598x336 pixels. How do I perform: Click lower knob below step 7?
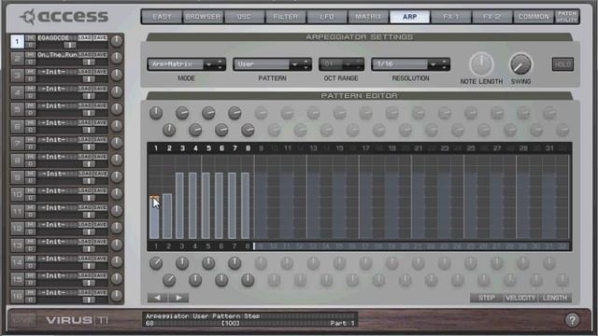coord(235,263)
